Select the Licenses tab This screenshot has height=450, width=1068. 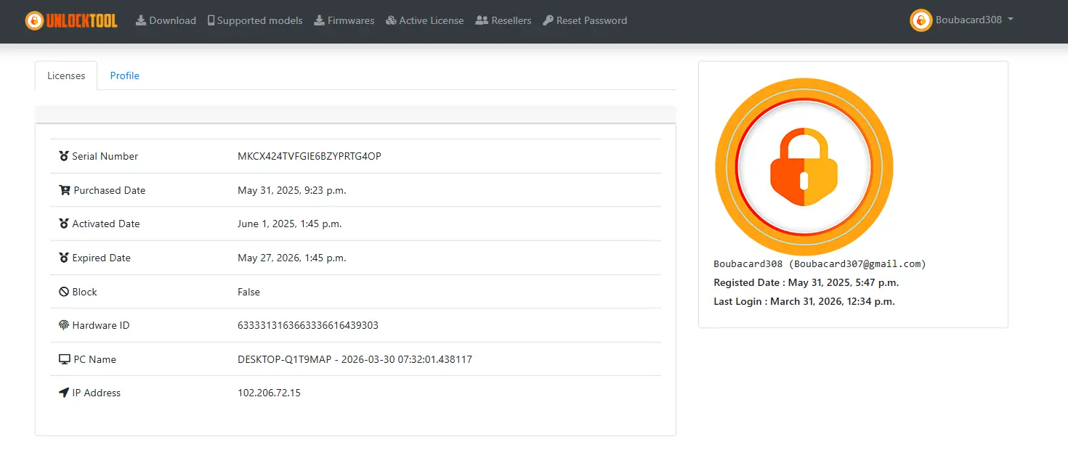[x=66, y=75]
